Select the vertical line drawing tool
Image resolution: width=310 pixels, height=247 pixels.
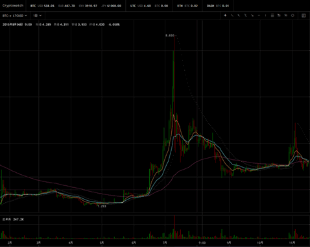pos(266,16)
